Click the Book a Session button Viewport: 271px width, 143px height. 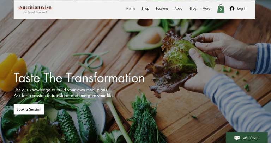point(29,109)
